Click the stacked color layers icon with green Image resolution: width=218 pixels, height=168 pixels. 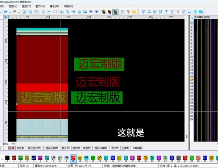104,12
